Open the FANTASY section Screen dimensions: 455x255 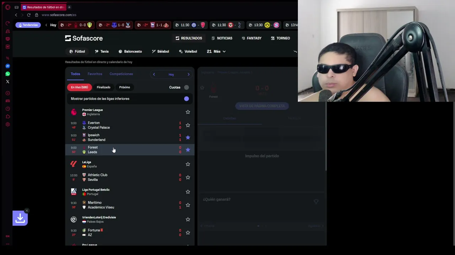(x=251, y=38)
